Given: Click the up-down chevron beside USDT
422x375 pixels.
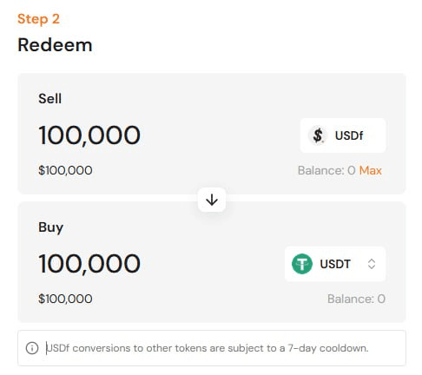Looking at the screenshot, I should click(372, 264).
